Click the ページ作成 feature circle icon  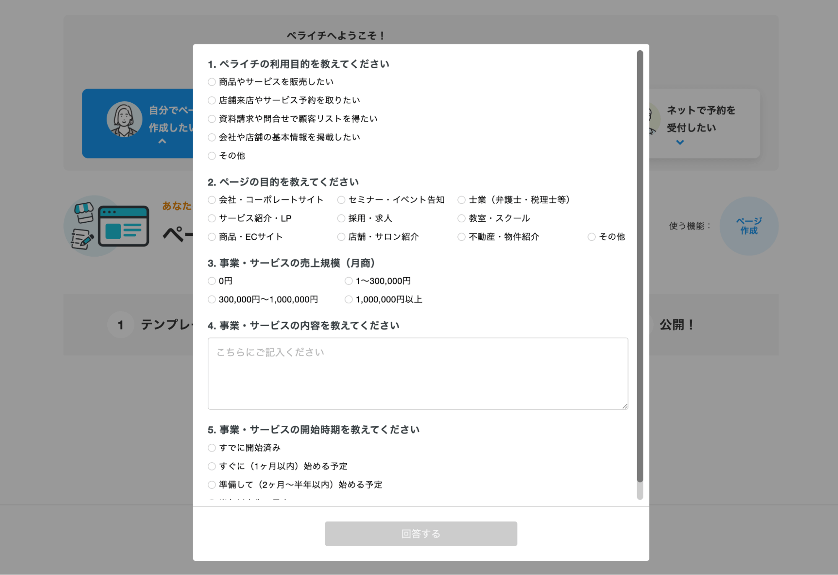coord(749,226)
